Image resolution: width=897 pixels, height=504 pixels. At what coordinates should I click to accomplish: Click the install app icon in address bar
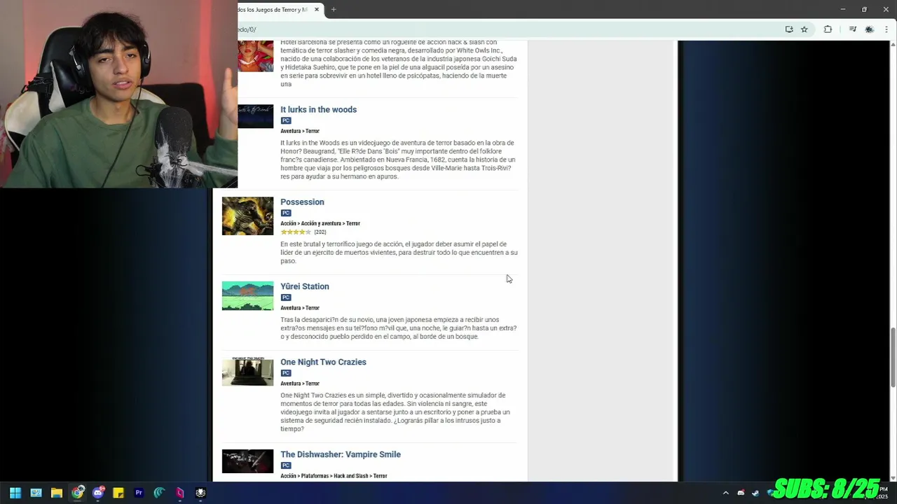pos(789,29)
